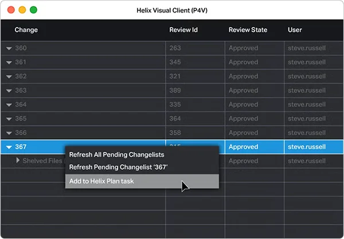Click the green macOS zoom button
Screen dimensions: 344x239
[x=34, y=10]
